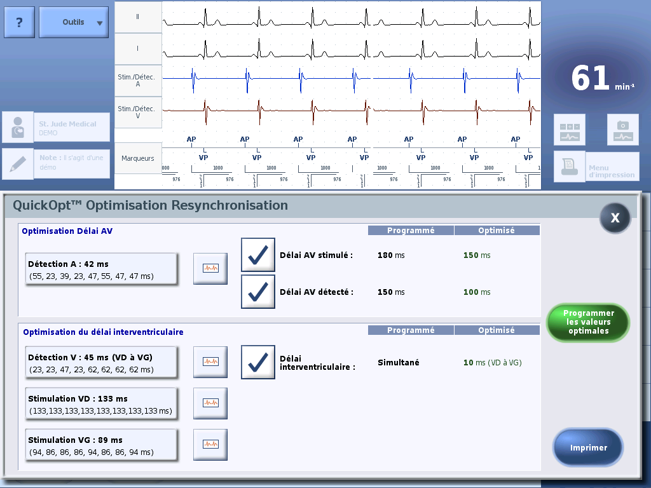The height and width of the screenshot is (488, 651).
Task: Select the Marqueurs channel label
Action: tap(138, 158)
